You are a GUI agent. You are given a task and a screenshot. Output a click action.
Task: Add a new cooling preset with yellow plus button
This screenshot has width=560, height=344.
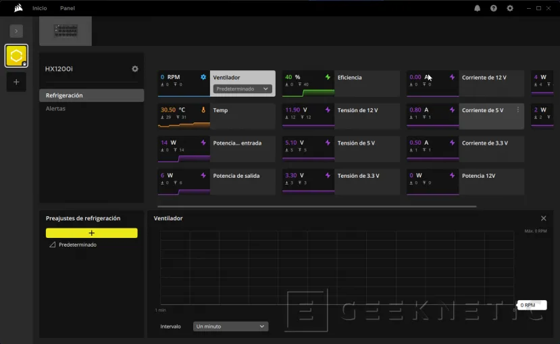coord(91,233)
